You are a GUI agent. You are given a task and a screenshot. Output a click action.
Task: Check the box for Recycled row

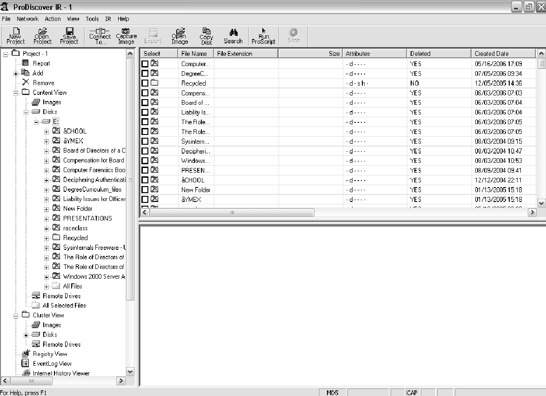pyautogui.click(x=145, y=83)
